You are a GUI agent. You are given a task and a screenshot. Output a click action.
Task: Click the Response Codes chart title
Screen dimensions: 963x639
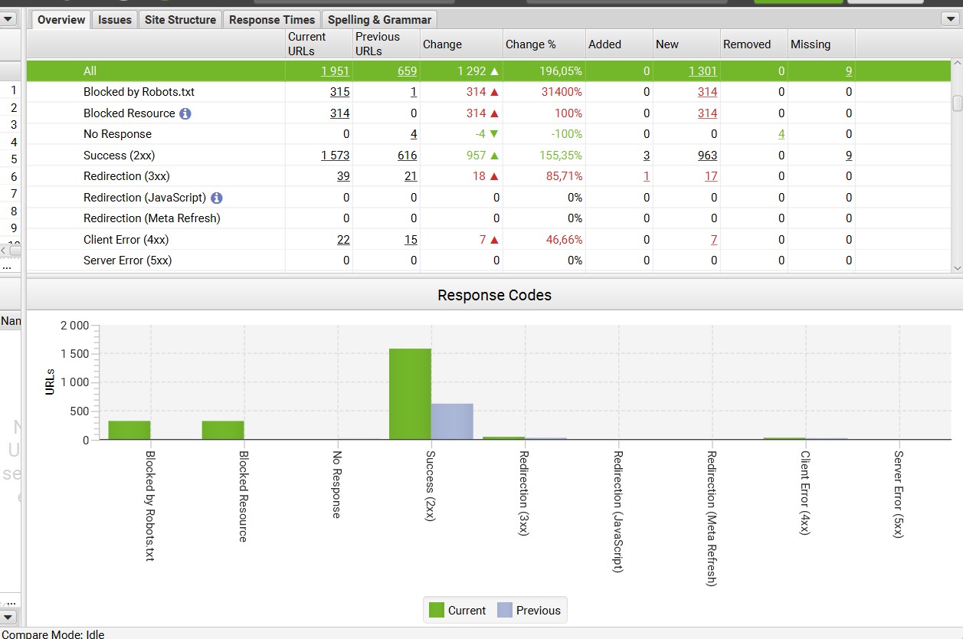[494, 295]
